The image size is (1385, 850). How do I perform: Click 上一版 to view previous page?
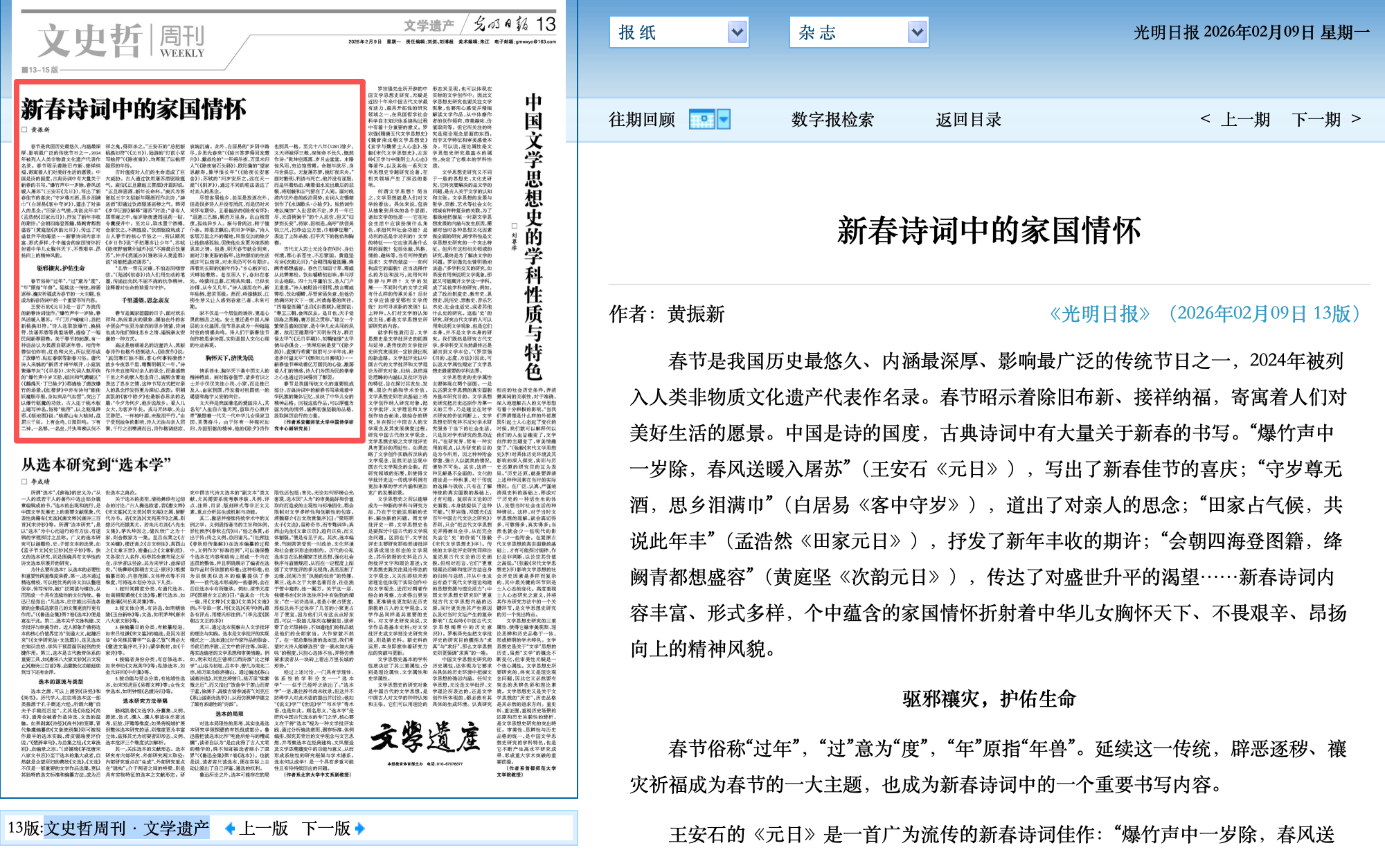pyautogui.click(x=264, y=828)
